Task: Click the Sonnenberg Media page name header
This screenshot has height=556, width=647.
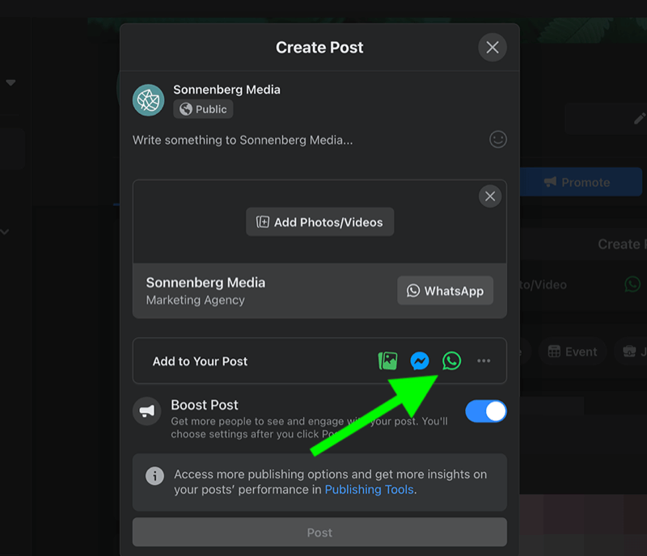Action: 226,90
